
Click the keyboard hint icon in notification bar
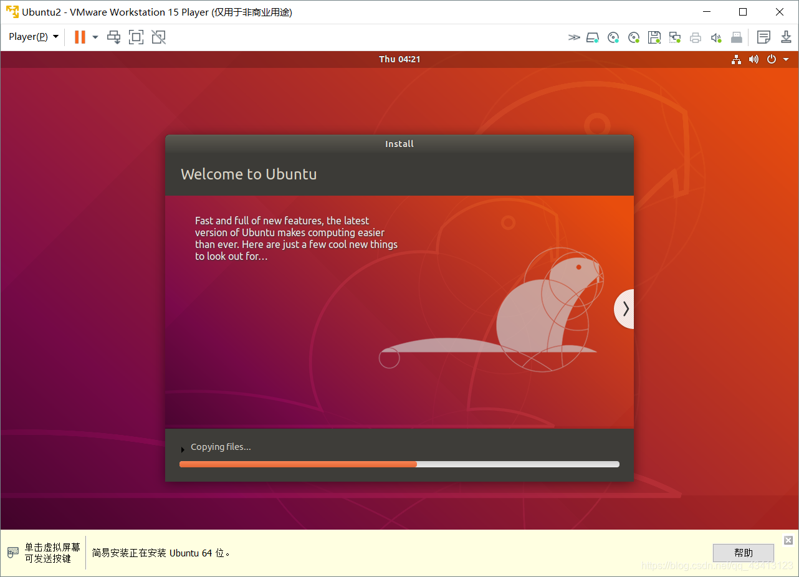[13, 553]
